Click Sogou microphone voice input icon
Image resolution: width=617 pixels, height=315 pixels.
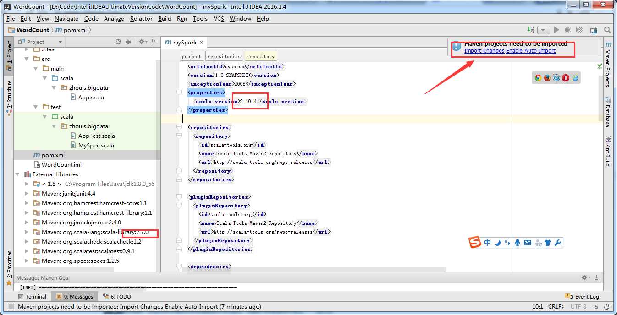pyautogui.click(x=518, y=243)
